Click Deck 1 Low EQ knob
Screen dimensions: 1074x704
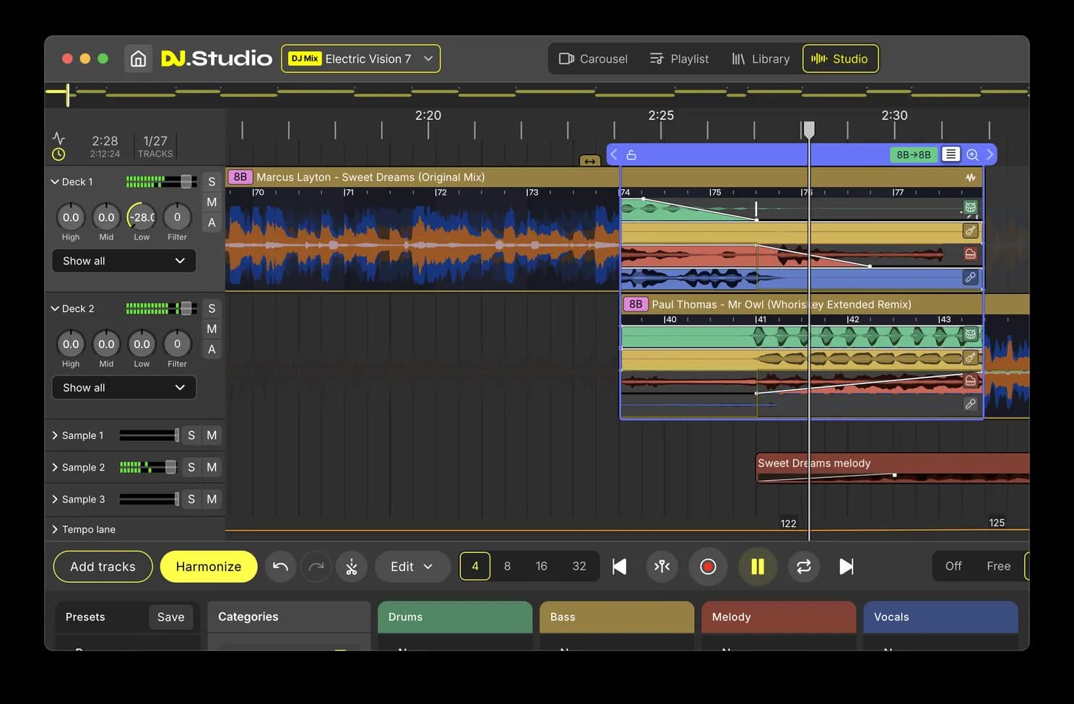pos(142,217)
